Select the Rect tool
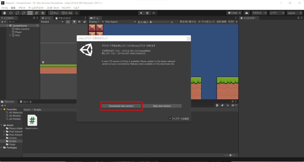The image size is (304, 162). (x=30, y=13)
